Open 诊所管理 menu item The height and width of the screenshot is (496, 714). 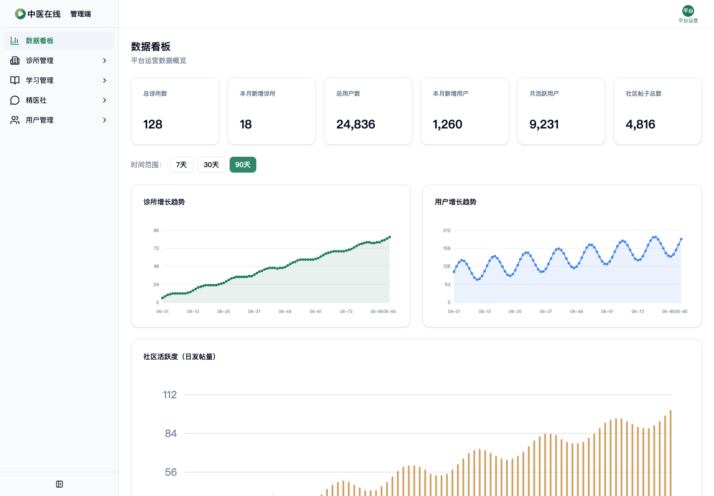(x=59, y=61)
